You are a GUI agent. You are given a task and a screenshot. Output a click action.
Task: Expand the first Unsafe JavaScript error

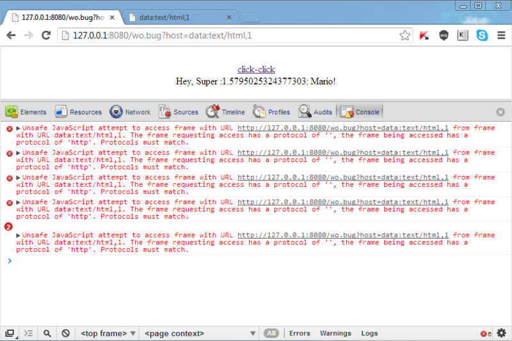click(x=19, y=128)
